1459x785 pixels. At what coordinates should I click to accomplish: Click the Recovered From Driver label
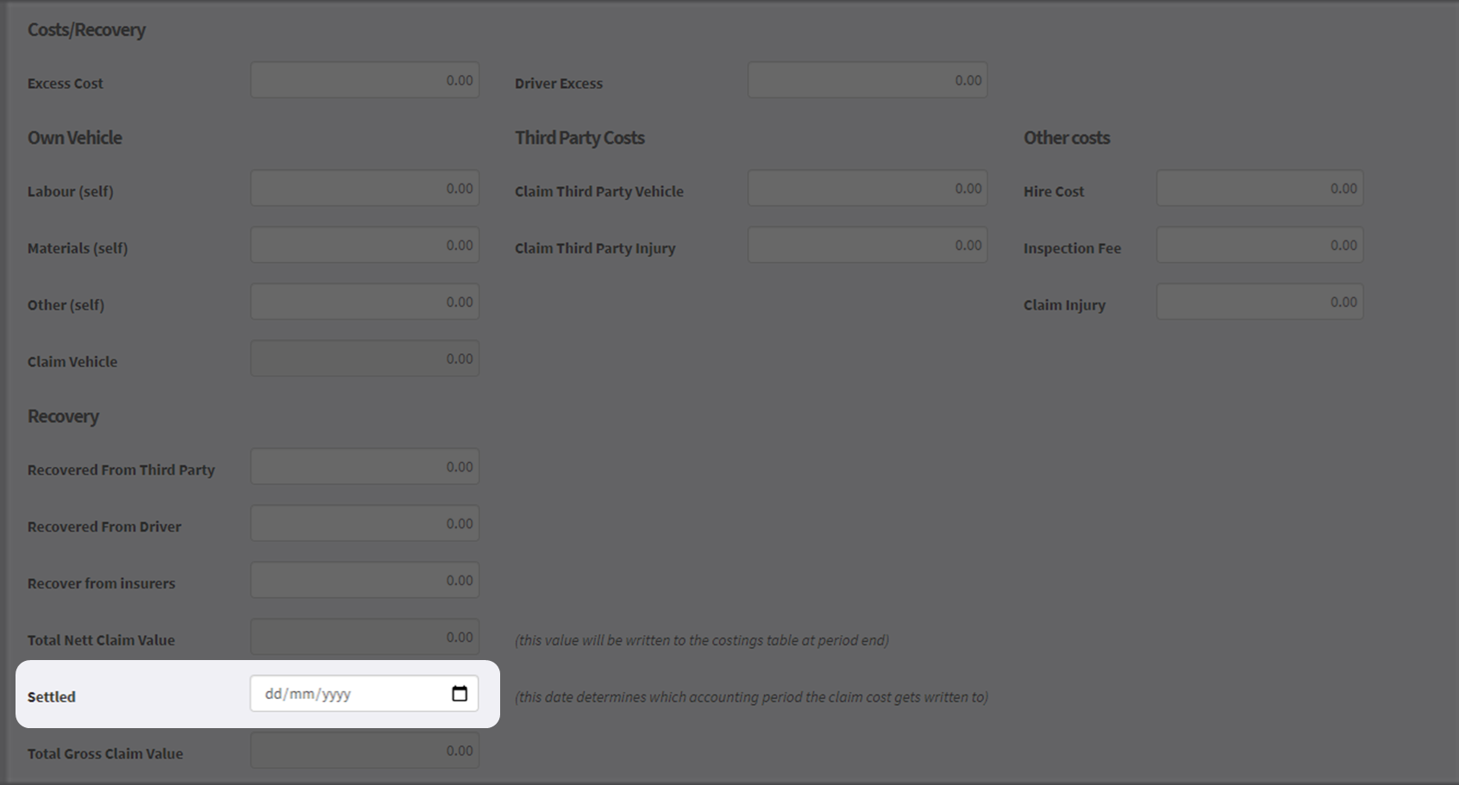click(x=104, y=526)
